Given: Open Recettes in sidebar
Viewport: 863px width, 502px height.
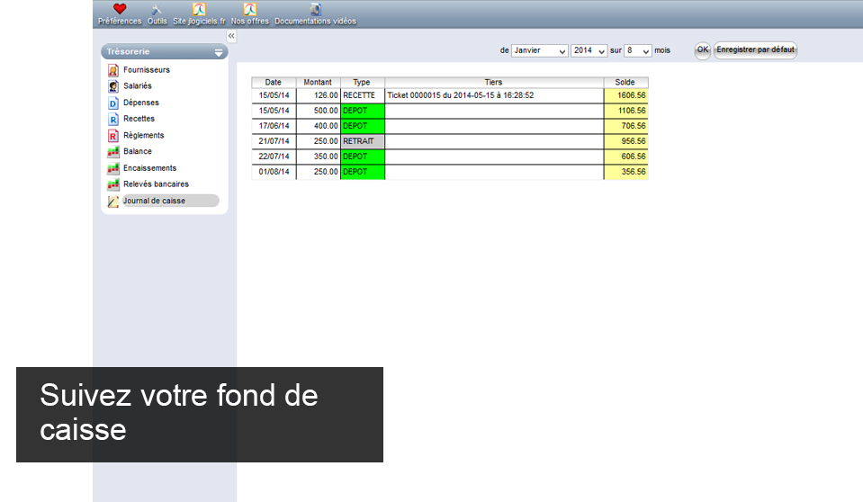Looking at the screenshot, I should click(x=139, y=119).
